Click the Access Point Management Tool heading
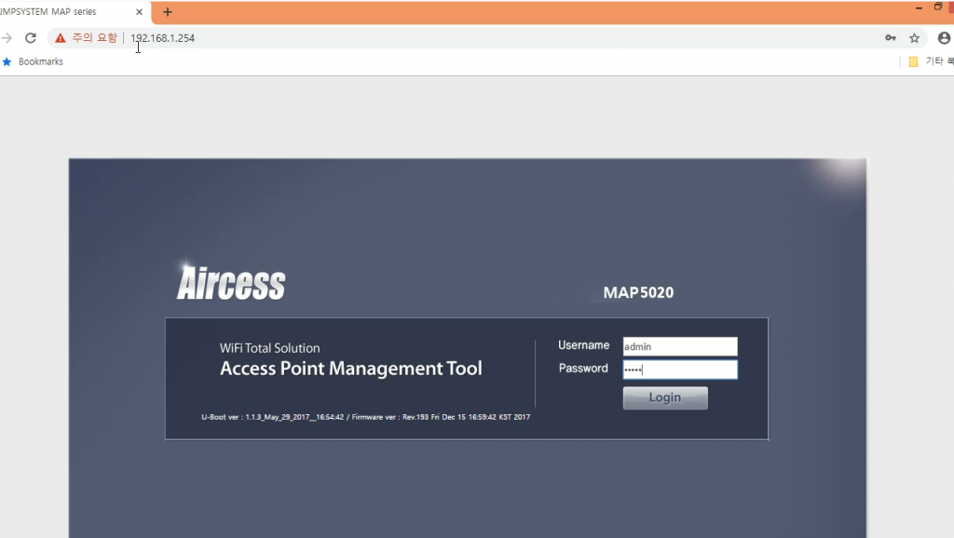954x538 pixels. pyautogui.click(x=351, y=369)
